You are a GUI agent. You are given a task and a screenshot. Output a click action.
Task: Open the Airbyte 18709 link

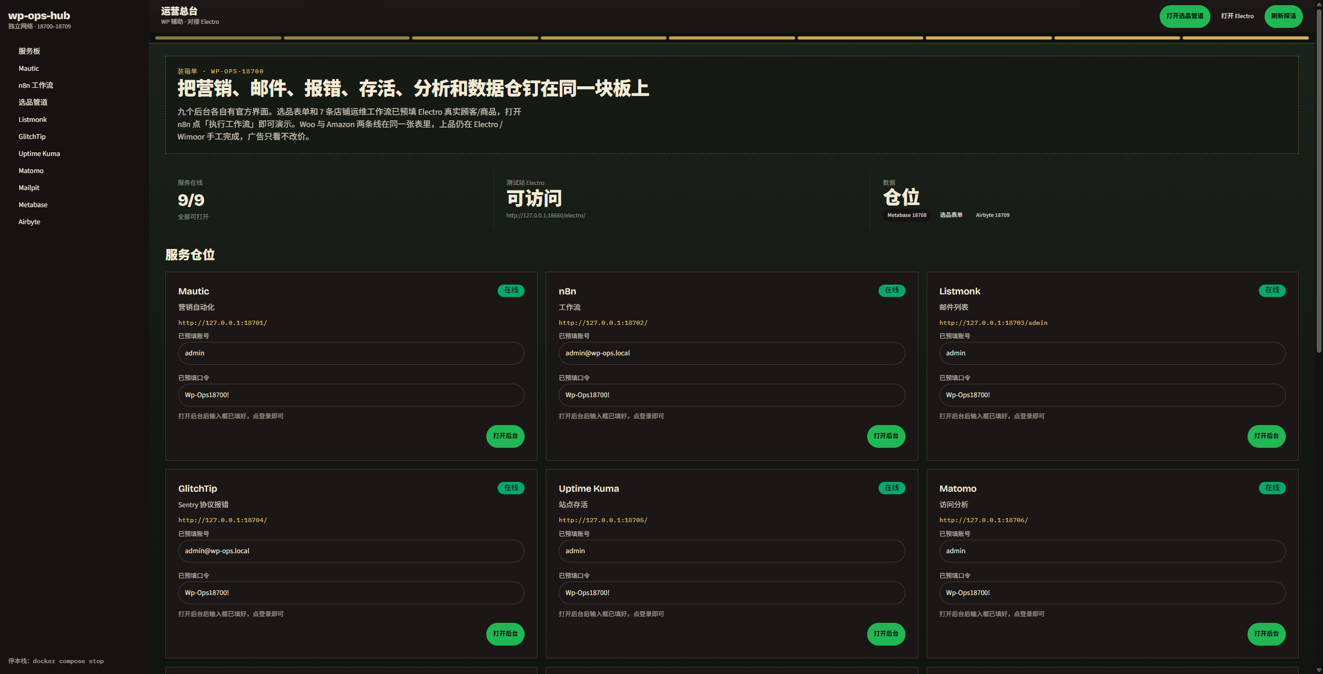(x=992, y=215)
